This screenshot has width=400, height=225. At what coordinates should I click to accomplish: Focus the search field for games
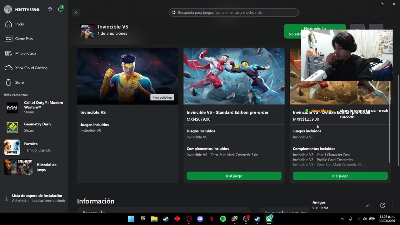234,12
